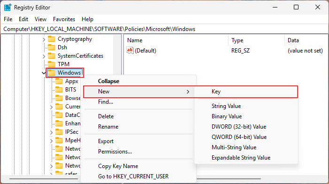Viewport: 329px width, 184px height.
Task: Select the BITS folder icon
Action: (59, 90)
